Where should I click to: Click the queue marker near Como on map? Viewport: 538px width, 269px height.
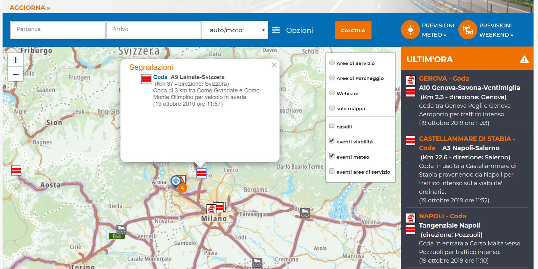[x=201, y=173]
